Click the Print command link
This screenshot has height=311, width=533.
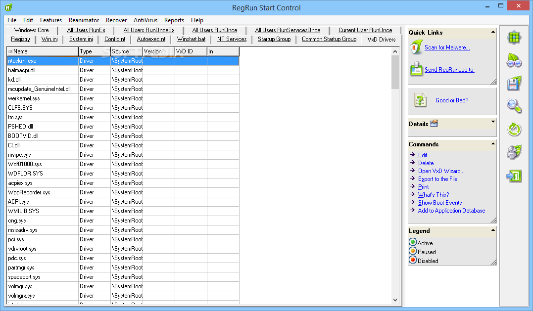coord(424,187)
